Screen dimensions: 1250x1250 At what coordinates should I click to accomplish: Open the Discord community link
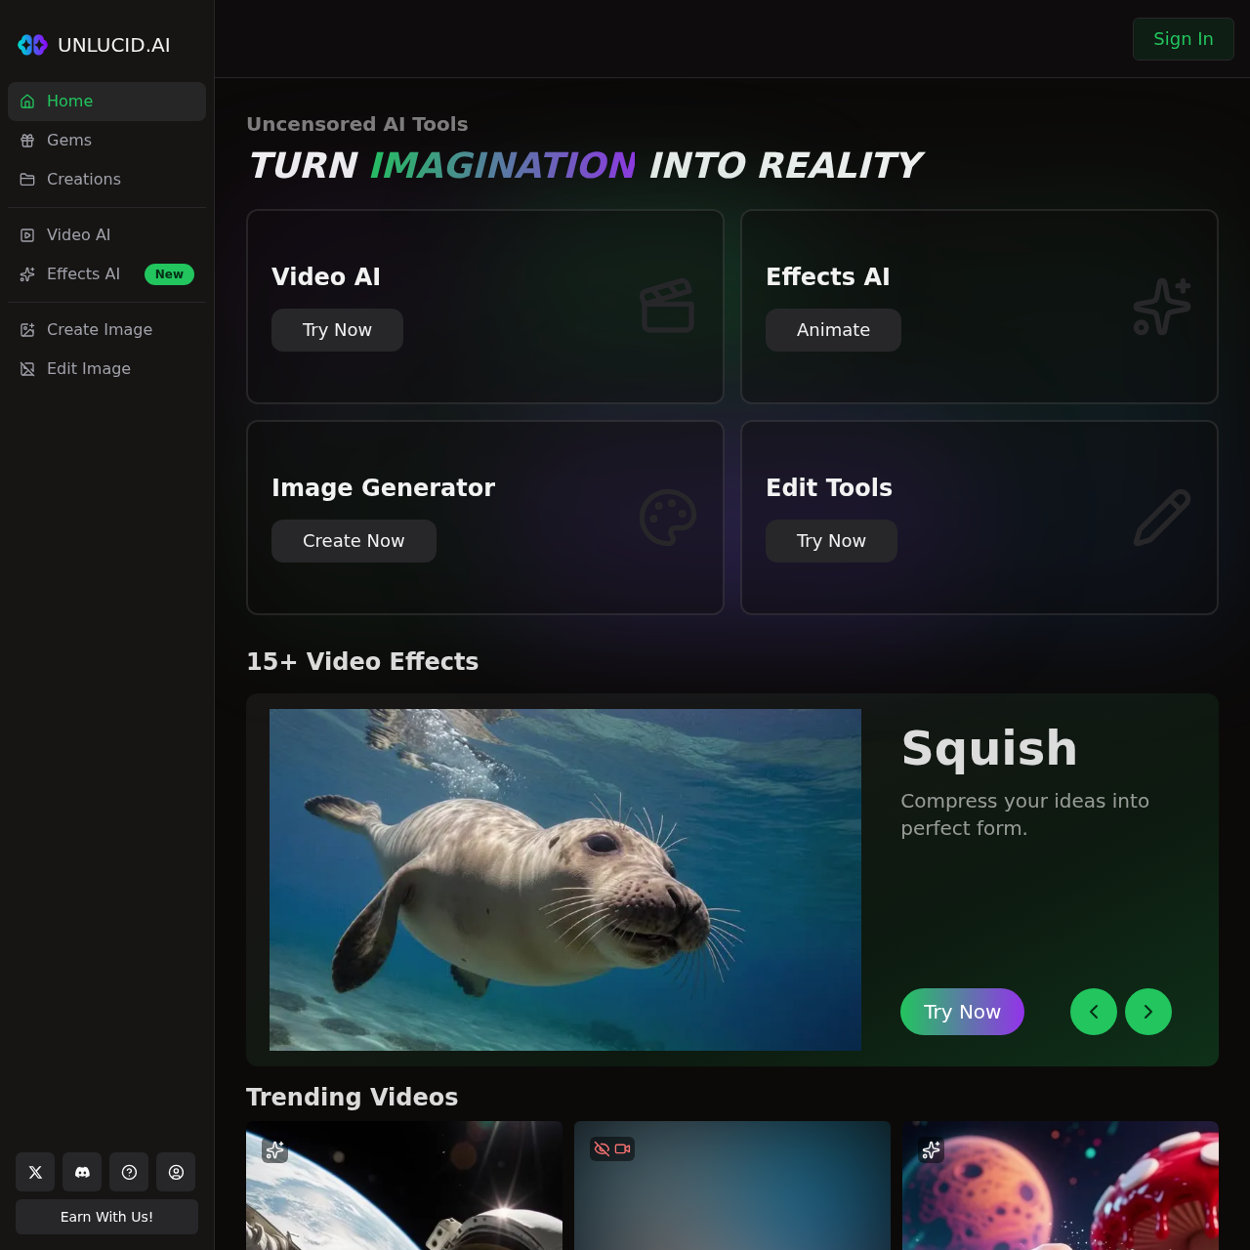82,1172
